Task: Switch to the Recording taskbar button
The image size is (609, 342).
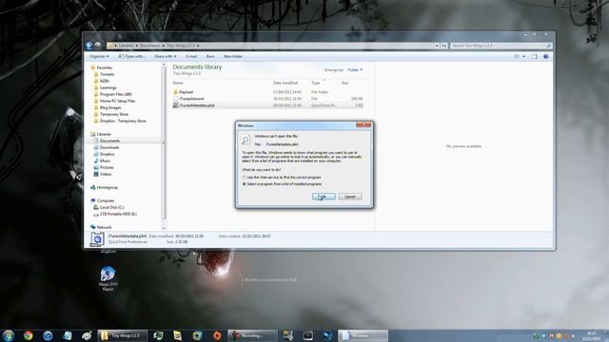Action: coord(252,335)
